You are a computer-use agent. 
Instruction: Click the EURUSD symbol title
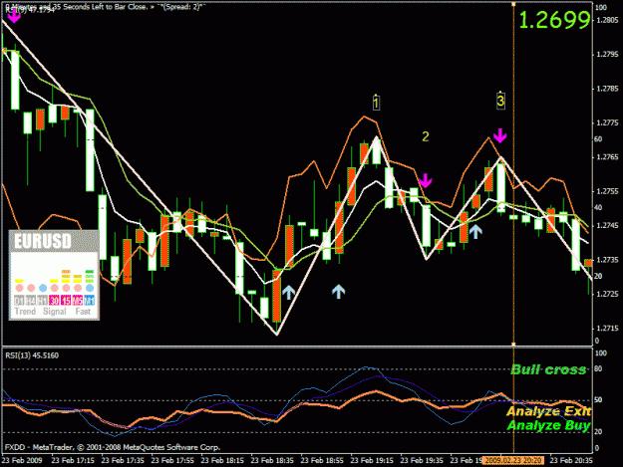[43, 241]
